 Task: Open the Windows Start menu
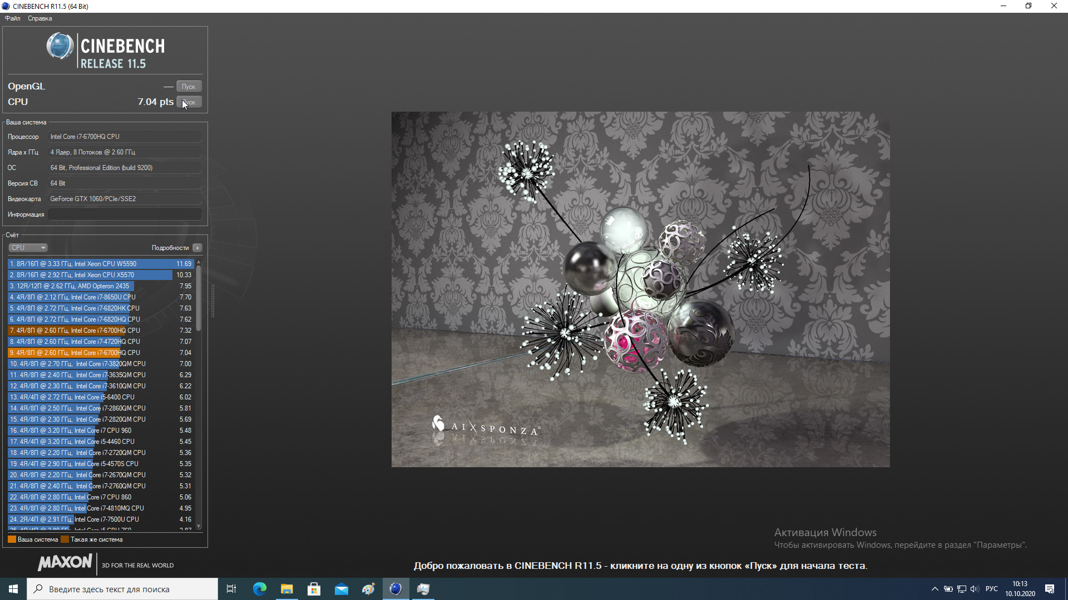coord(13,589)
